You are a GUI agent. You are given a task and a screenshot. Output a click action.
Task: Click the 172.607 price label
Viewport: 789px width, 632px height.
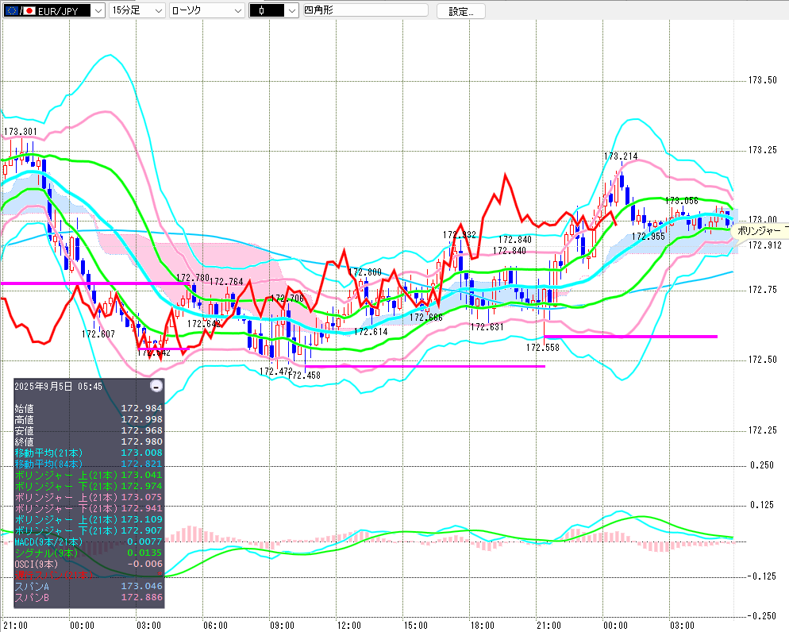(x=98, y=333)
